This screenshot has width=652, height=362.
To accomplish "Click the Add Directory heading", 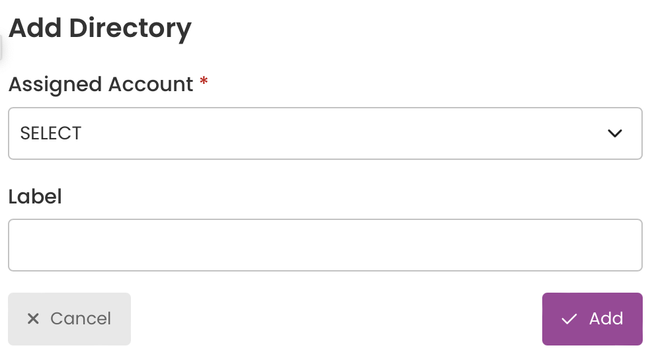I will [101, 29].
